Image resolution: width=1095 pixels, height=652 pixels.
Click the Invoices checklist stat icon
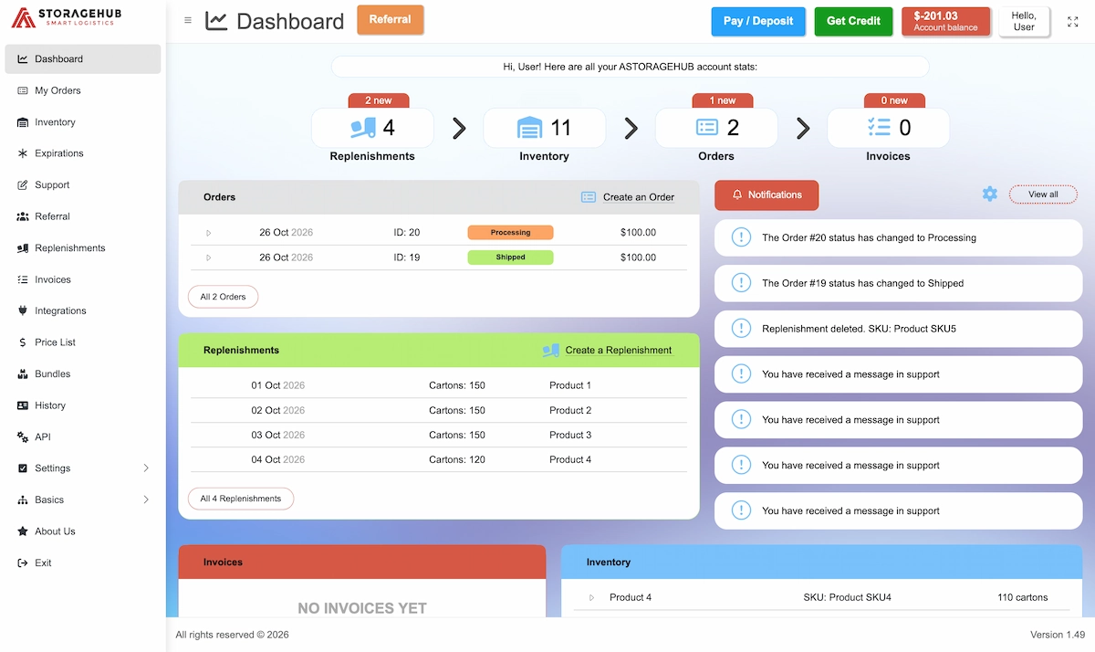click(x=879, y=128)
